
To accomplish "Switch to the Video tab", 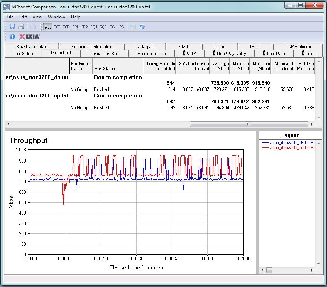I will coord(220,46).
